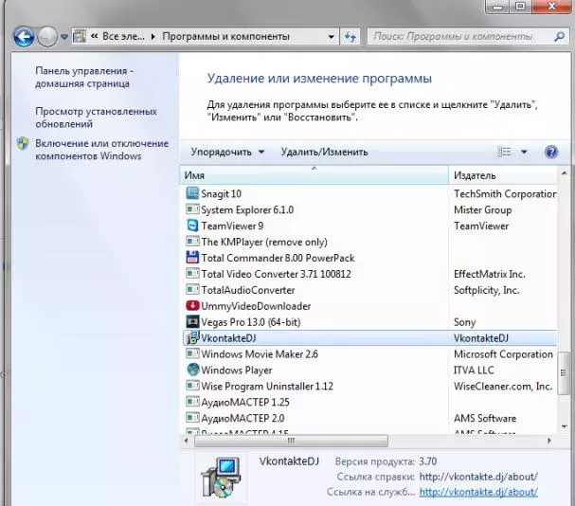Click the Vegas Pro 13.0 icon

[192, 322]
